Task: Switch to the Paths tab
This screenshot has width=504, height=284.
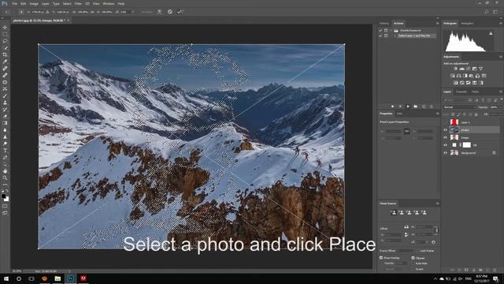Action: [476, 92]
